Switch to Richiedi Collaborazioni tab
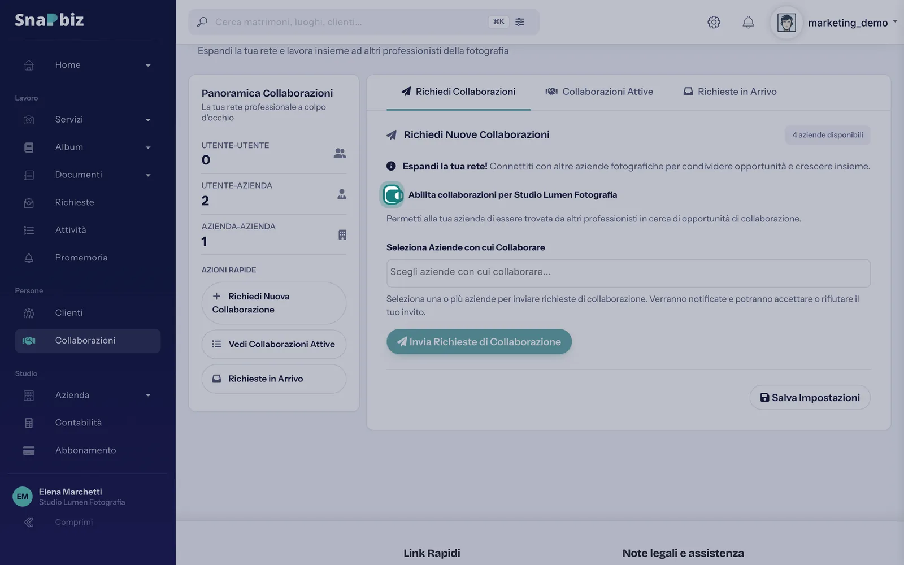 (458, 92)
